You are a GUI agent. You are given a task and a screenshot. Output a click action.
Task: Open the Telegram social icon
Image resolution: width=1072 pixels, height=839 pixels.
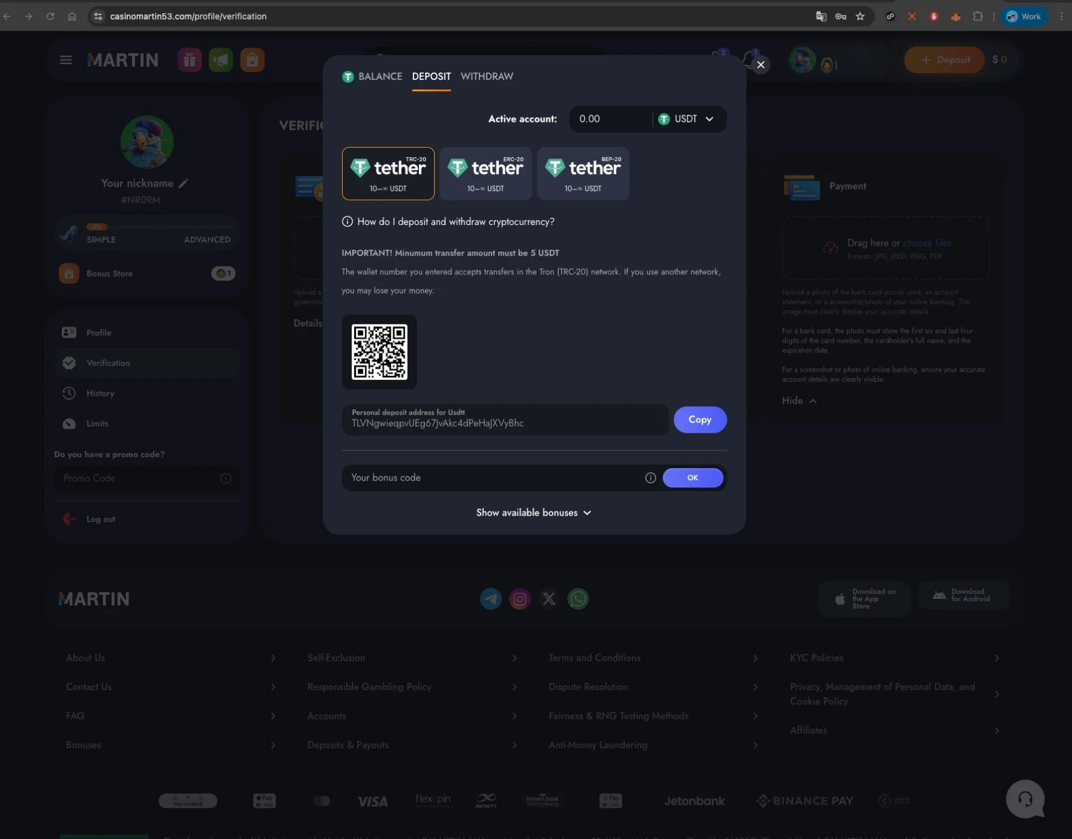tap(491, 598)
